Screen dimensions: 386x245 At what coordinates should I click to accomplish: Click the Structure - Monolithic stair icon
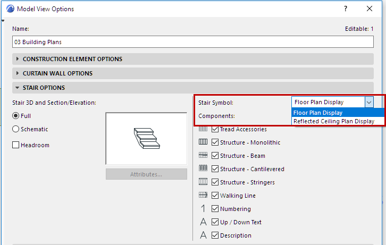(203, 142)
